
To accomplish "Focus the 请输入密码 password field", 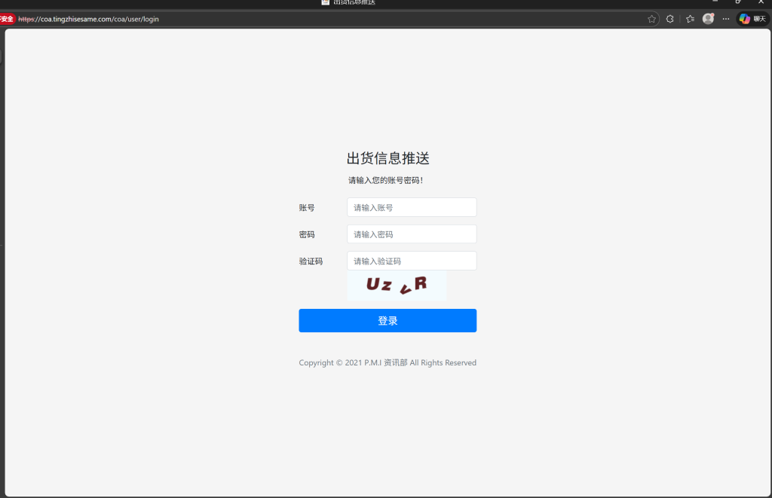I will pos(412,234).
